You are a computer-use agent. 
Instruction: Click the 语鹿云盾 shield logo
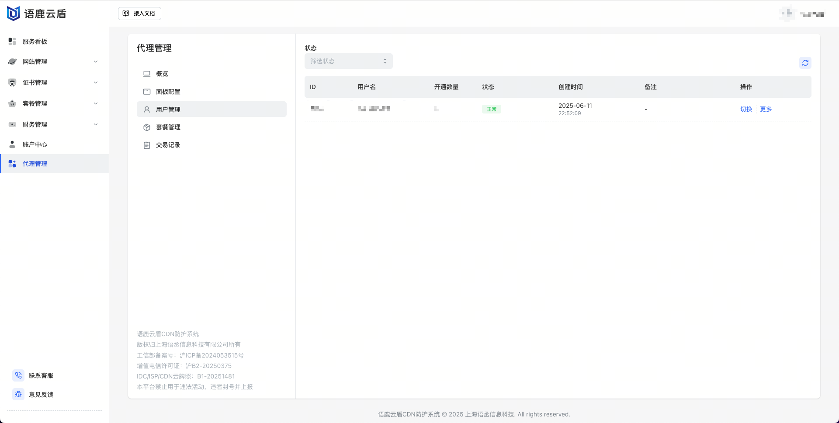point(14,14)
